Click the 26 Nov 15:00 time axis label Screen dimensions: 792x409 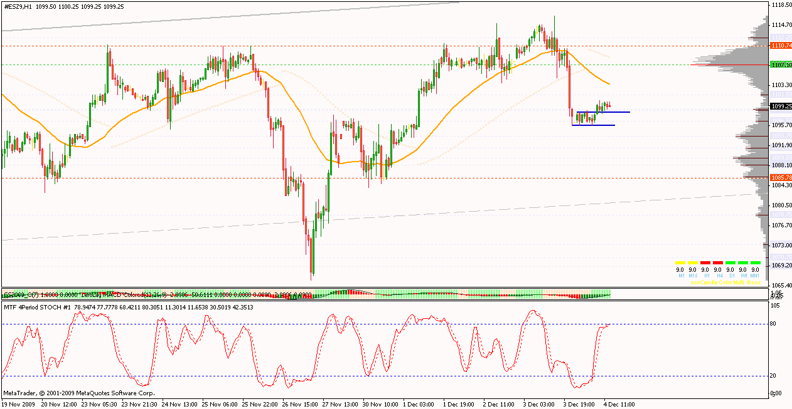pos(300,405)
